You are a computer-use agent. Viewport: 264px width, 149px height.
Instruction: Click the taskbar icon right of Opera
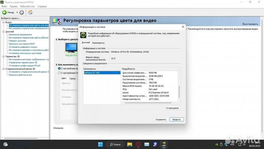tap(147, 144)
